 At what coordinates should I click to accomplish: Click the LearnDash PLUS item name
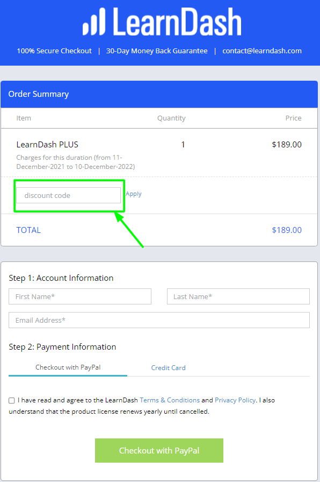(47, 145)
